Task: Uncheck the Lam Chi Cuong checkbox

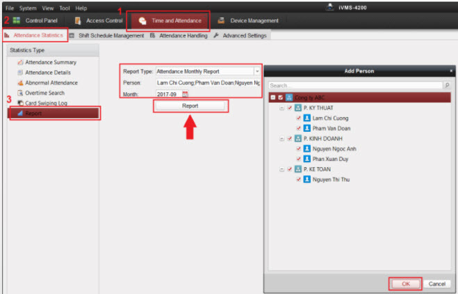Action: click(x=299, y=119)
